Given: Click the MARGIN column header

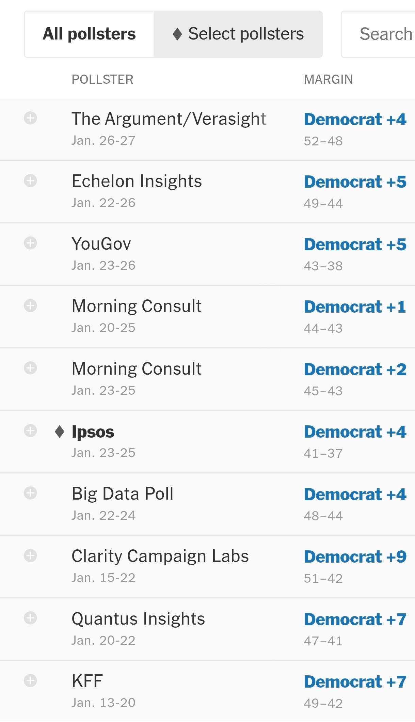Looking at the screenshot, I should 328,79.
